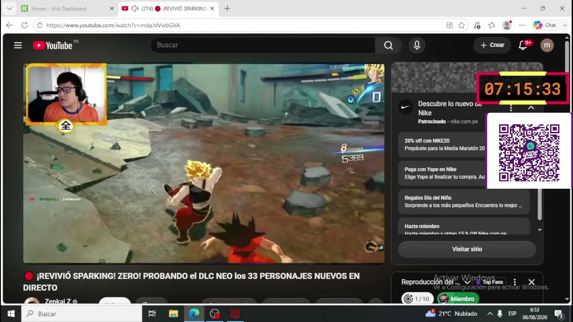The height and width of the screenshot is (322, 573).
Task: Click the YouTube search magnifier button
Action: (388, 45)
